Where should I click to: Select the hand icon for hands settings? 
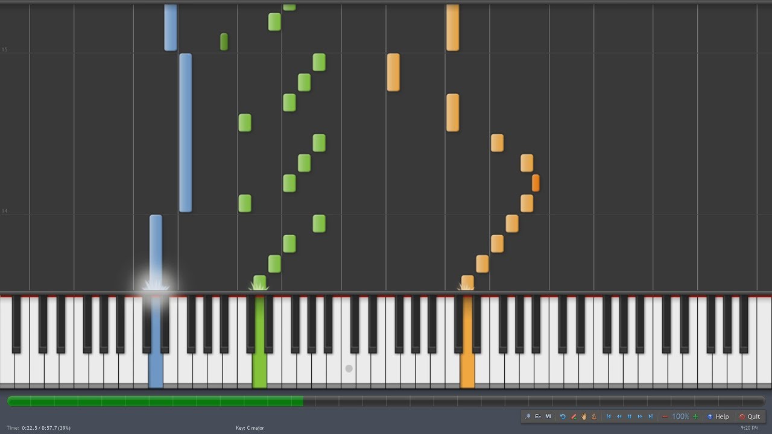584,417
